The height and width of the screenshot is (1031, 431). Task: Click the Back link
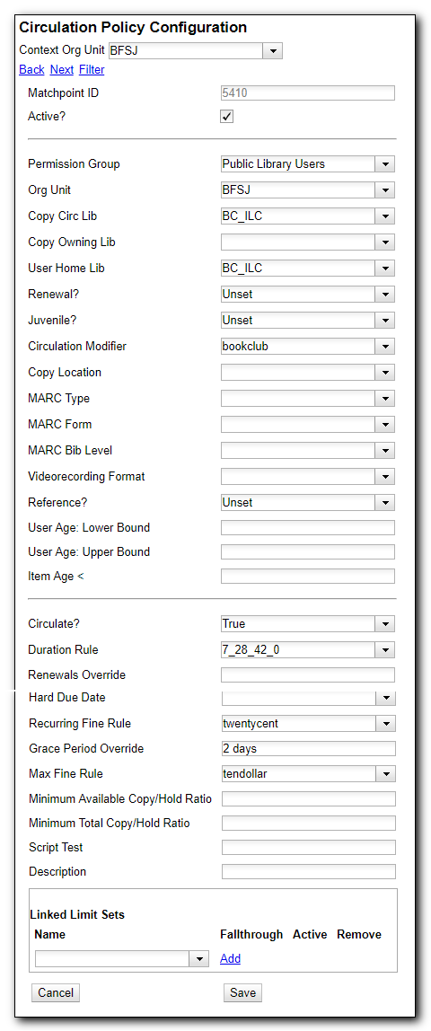pyautogui.click(x=31, y=70)
